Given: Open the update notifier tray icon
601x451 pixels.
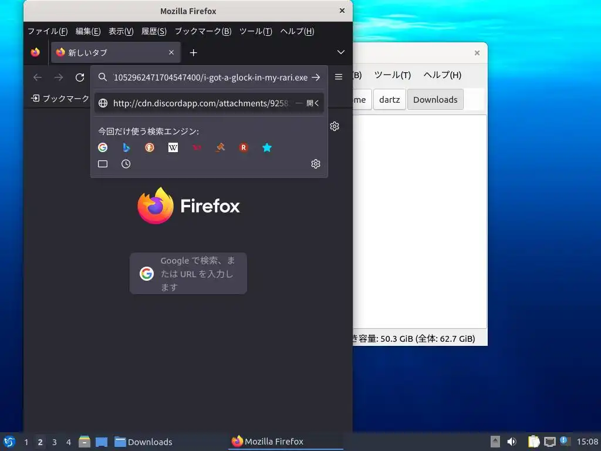Looking at the screenshot, I should point(565,441).
